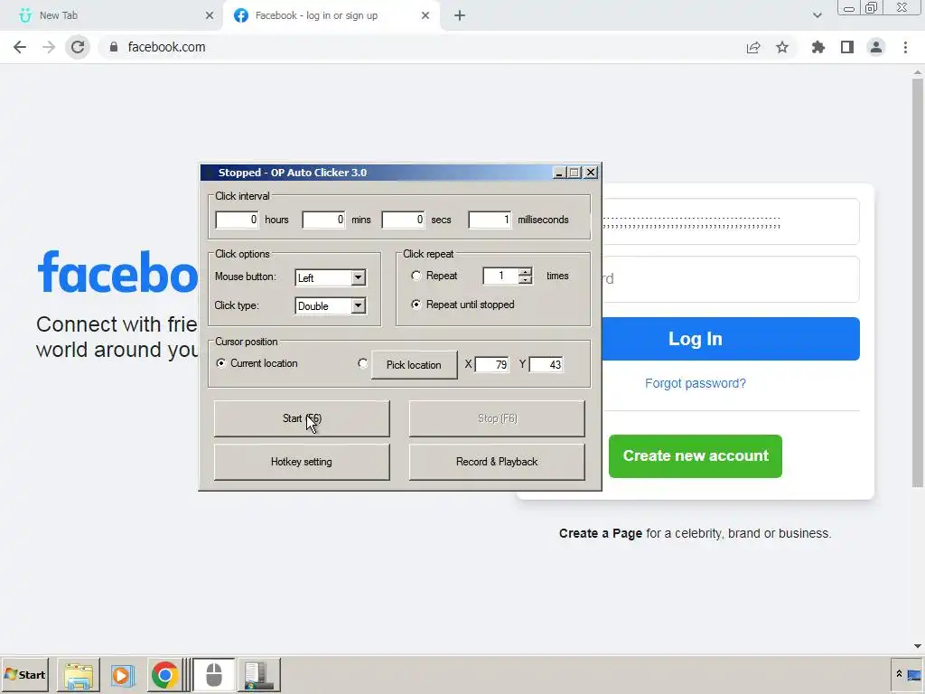The height and width of the screenshot is (694, 925).
Task: Click the Y coordinate field
Action: click(x=546, y=365)
